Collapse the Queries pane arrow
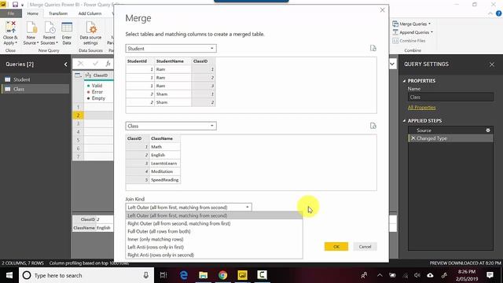 (65, 64)
